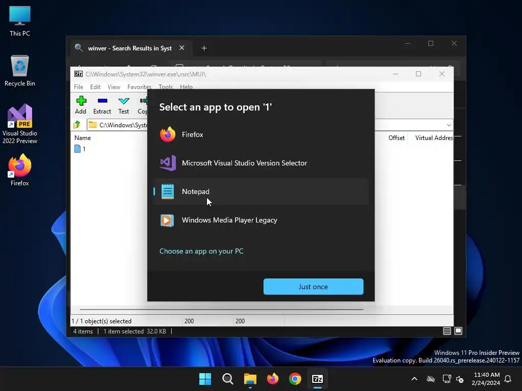Image resolution: width=522 pixels, height=391 pixels.
Task: Click '4 items' in the Explorer status bar
Action: click(83, 331)
